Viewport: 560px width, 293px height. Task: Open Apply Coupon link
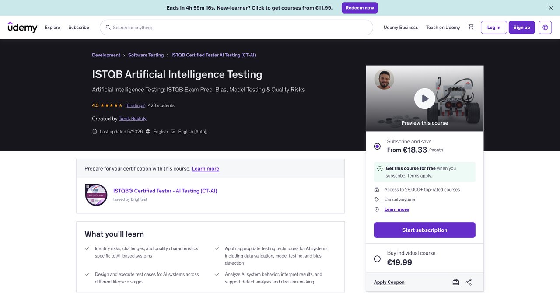[x=389, y=283]
